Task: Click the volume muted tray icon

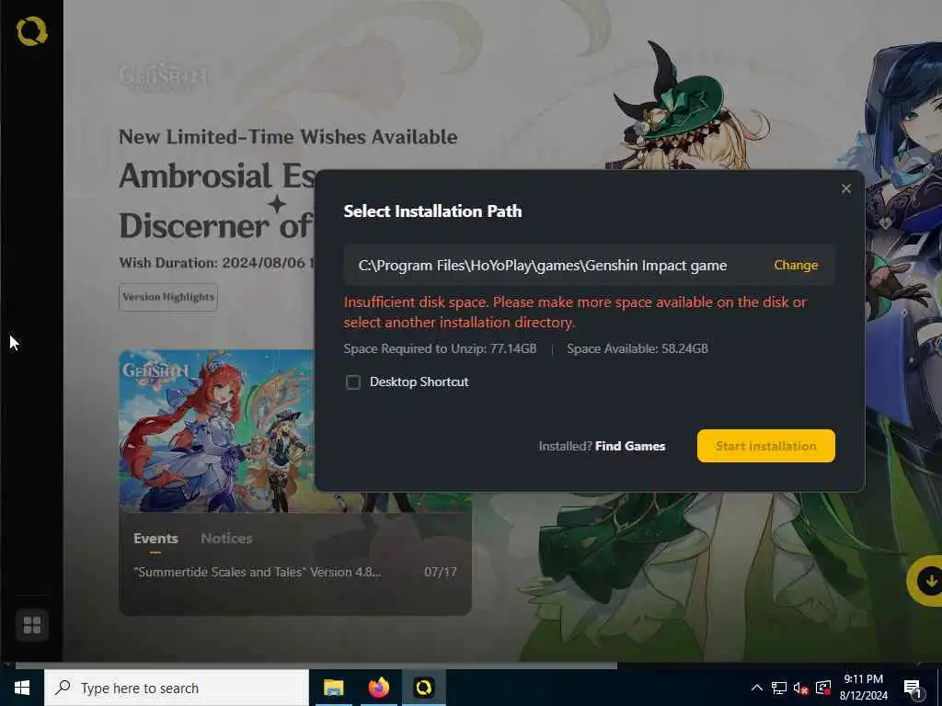Action: (800, 689)
